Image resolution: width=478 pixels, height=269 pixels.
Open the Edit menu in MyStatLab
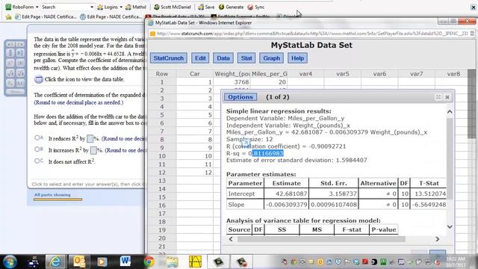pos(200,58)
